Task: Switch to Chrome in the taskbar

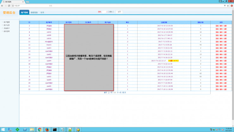Action: [x=40, y=129]
